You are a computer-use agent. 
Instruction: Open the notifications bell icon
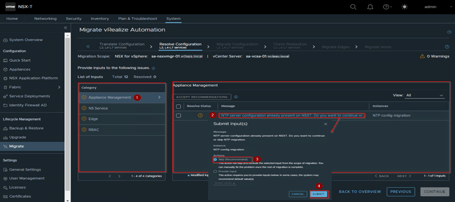pyautogui.click(x=370, y=7)
